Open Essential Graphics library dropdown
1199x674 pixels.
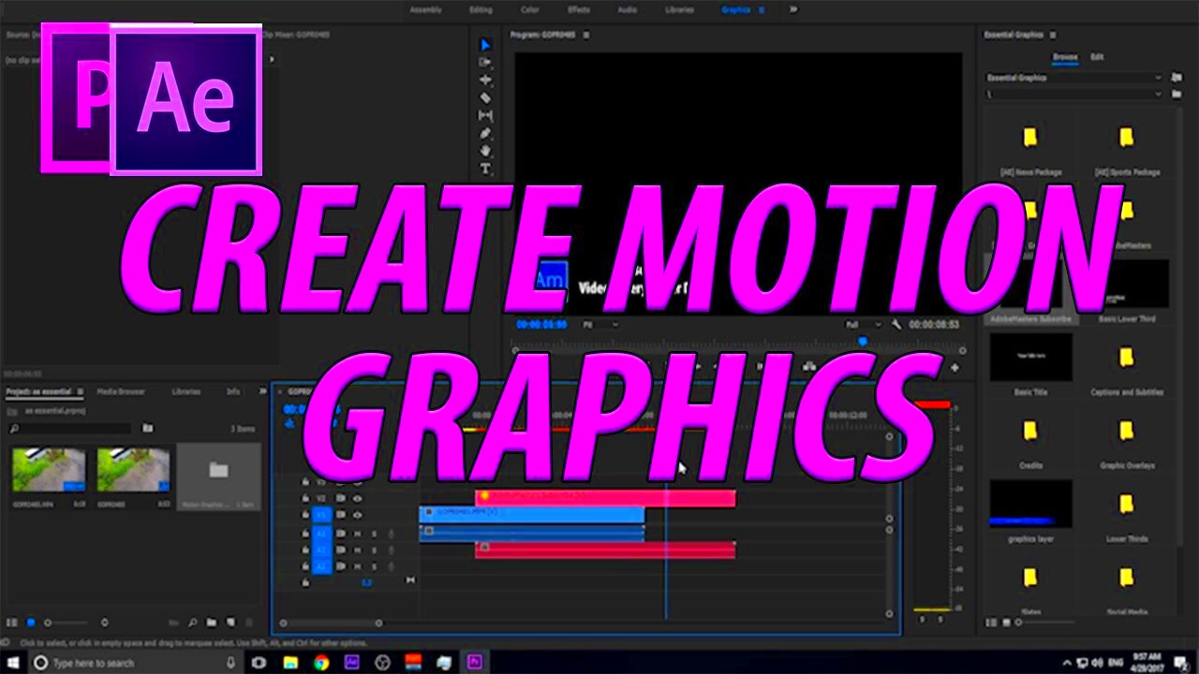point(1074,78)
